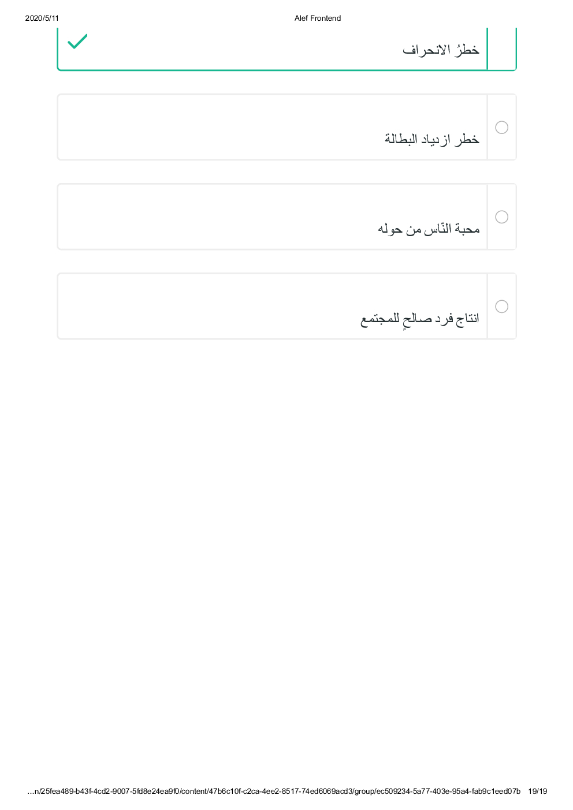Click the green checkmark on the correct answer

[77, 42]
